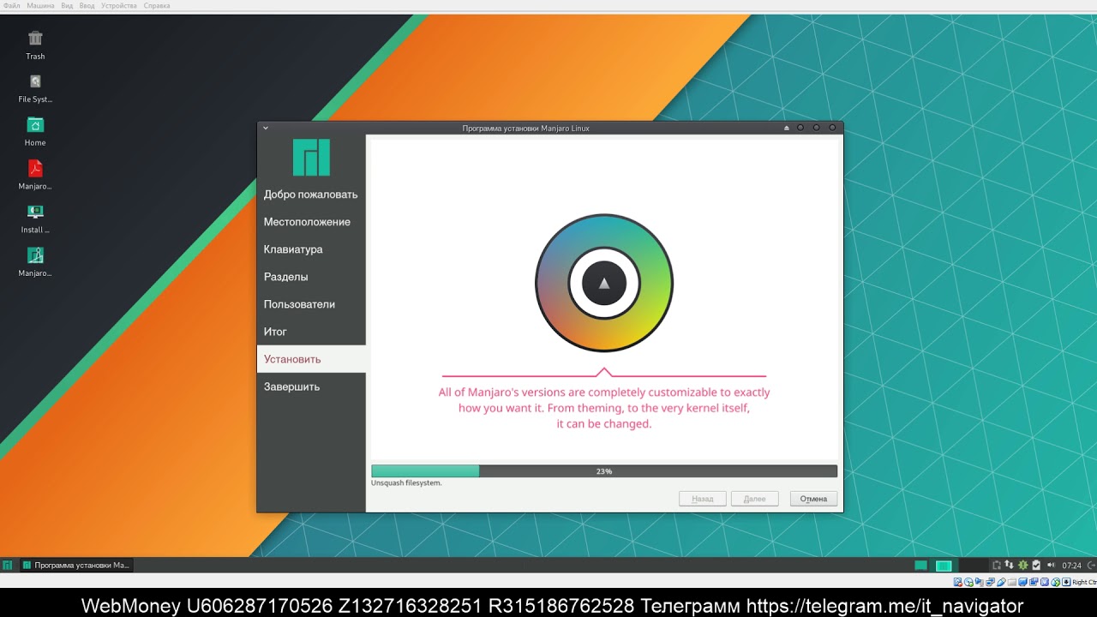This screenshot has width=1097, height=617.
Task: Open the checkmark clipboard tray icon
Action: tap(1036, 566)
